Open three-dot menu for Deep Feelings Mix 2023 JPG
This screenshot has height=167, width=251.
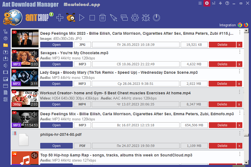tap(240, 32)
